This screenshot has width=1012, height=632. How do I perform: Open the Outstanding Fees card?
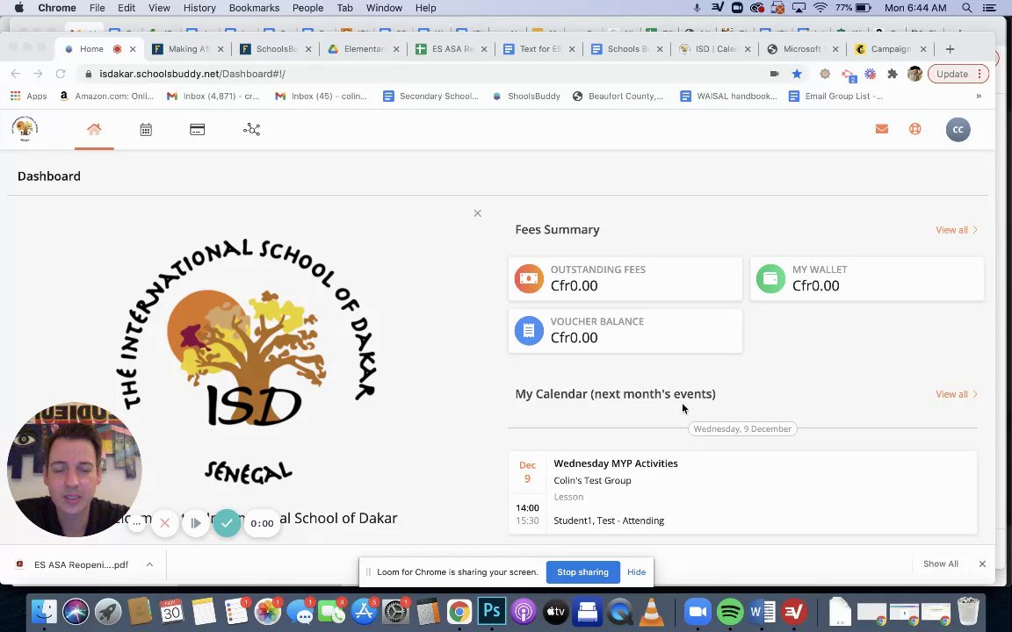click(625, 278)
